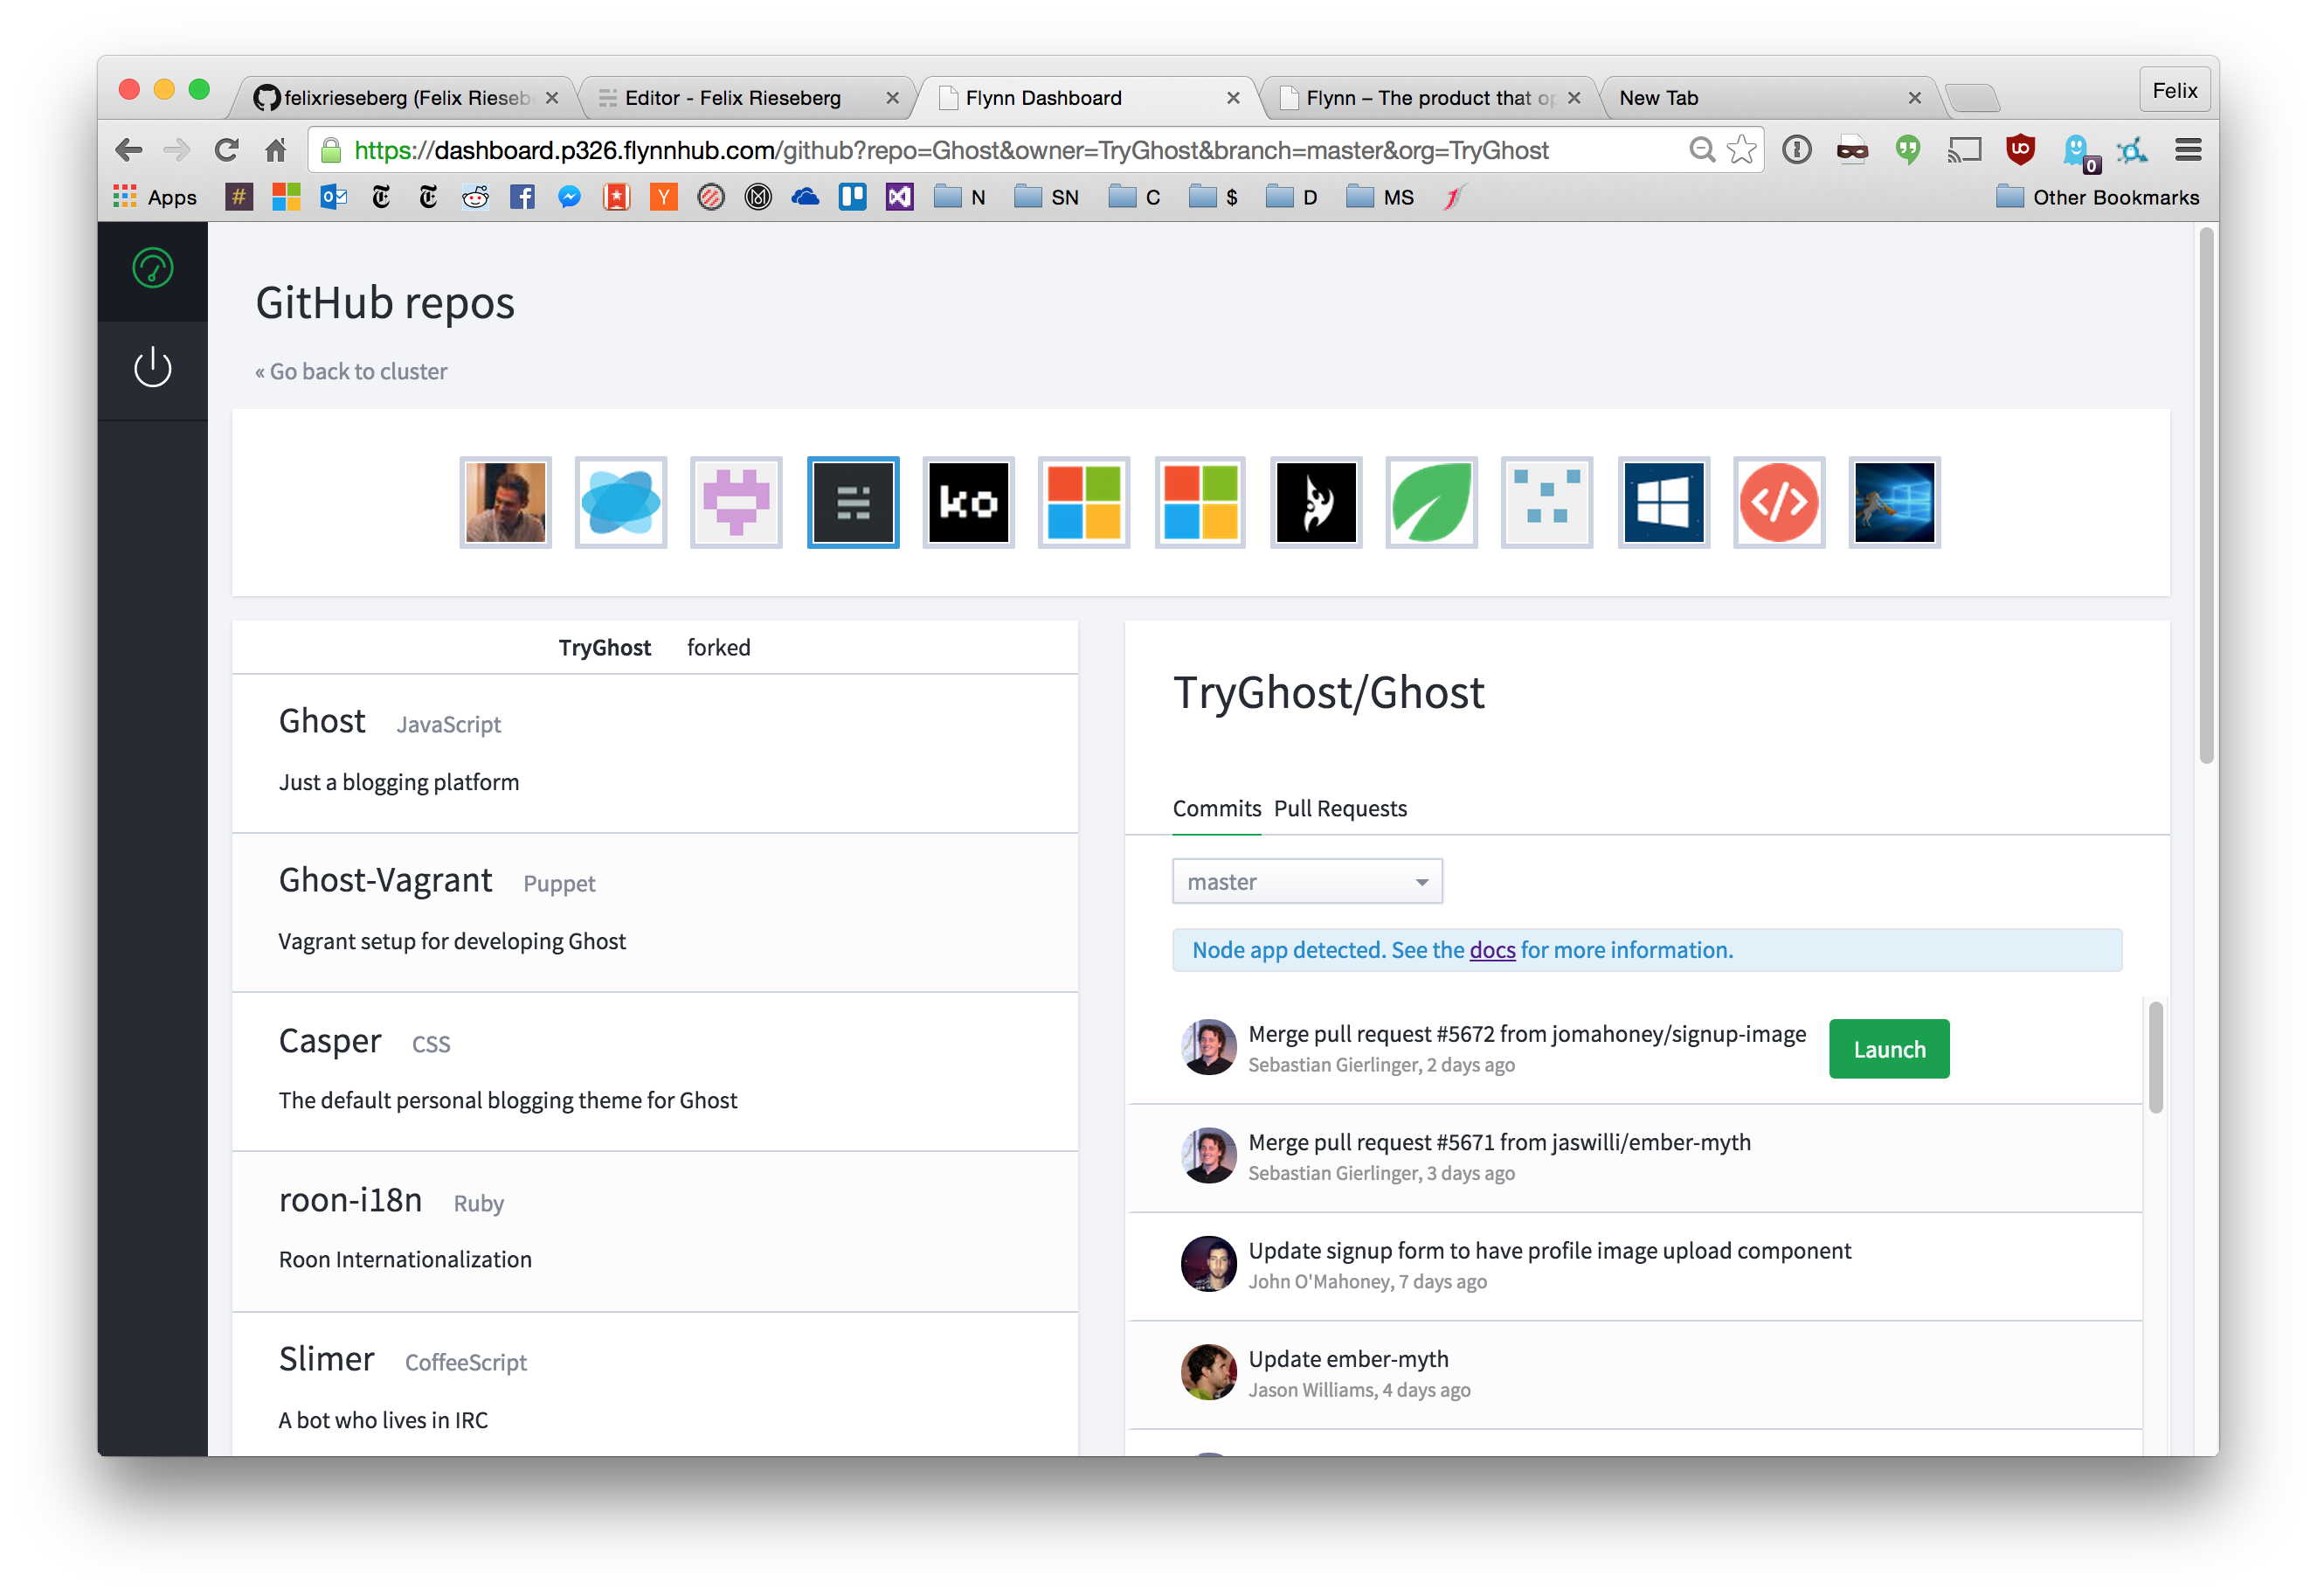Open the Chrome hamburger menu

click(x=2187, y=150)
